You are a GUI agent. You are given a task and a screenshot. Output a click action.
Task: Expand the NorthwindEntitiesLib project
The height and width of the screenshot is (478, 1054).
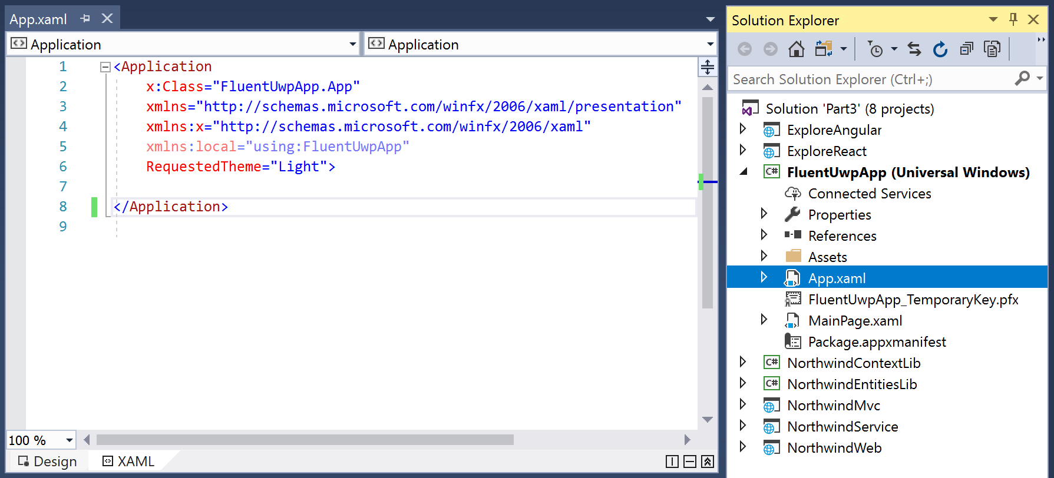point(743,383)
